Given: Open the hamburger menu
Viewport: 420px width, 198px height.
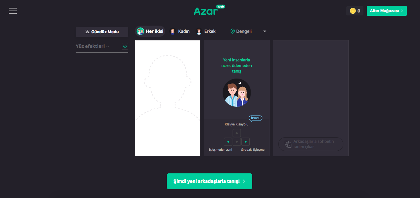Looking at the screenshot, I should pyautogui.click(x=13, y=11).
